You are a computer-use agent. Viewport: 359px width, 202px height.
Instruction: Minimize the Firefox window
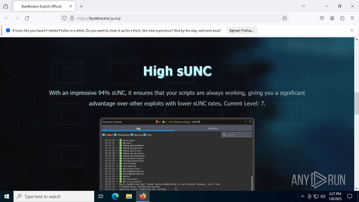click(327, 6)
